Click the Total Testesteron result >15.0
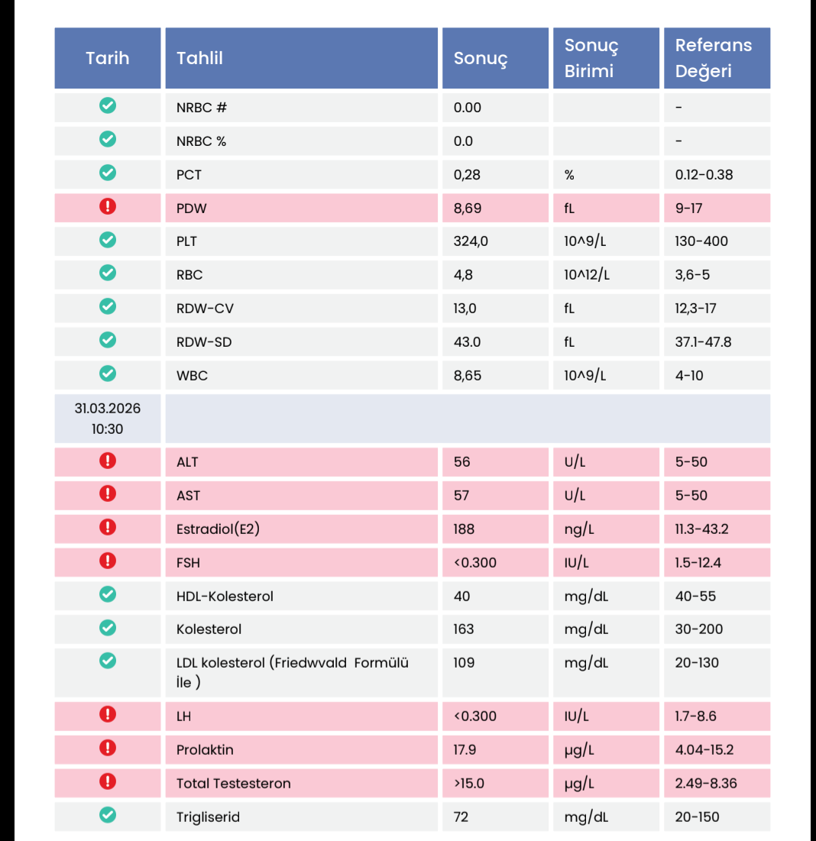816x841 pixels. tap(469, 783)
